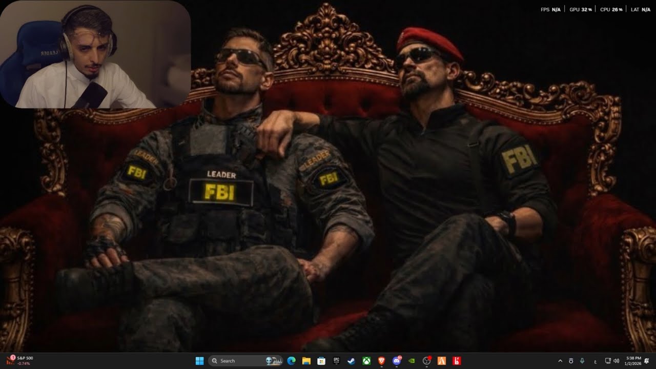Click the CPU 26% overlay readout
Viewport: 656px width, 369px height.
611,10
